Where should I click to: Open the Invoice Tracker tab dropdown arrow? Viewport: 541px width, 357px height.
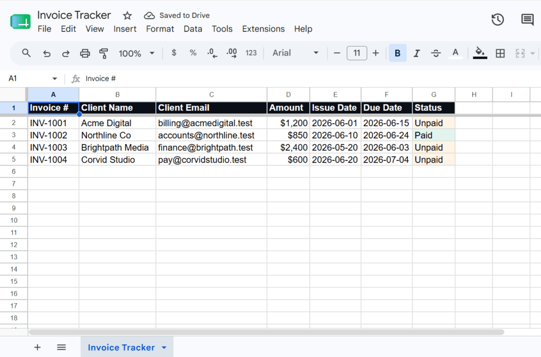[164, 347]
